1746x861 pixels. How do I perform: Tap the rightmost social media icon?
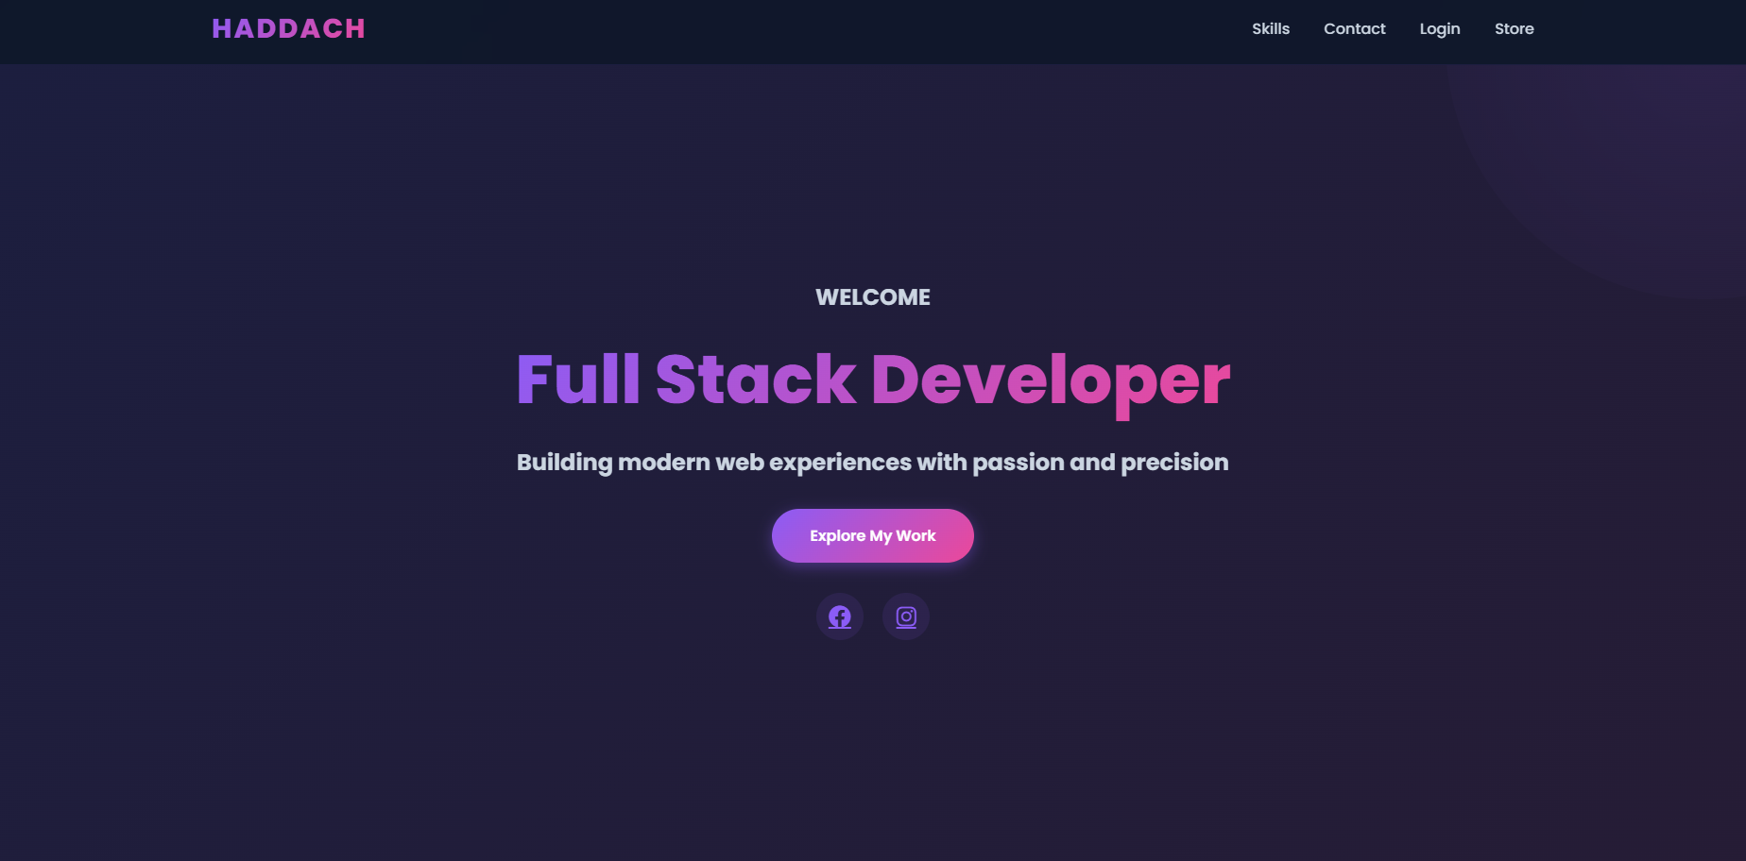[x=905, y=616]
